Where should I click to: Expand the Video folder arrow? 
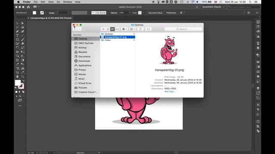click(x=134, y=40)
